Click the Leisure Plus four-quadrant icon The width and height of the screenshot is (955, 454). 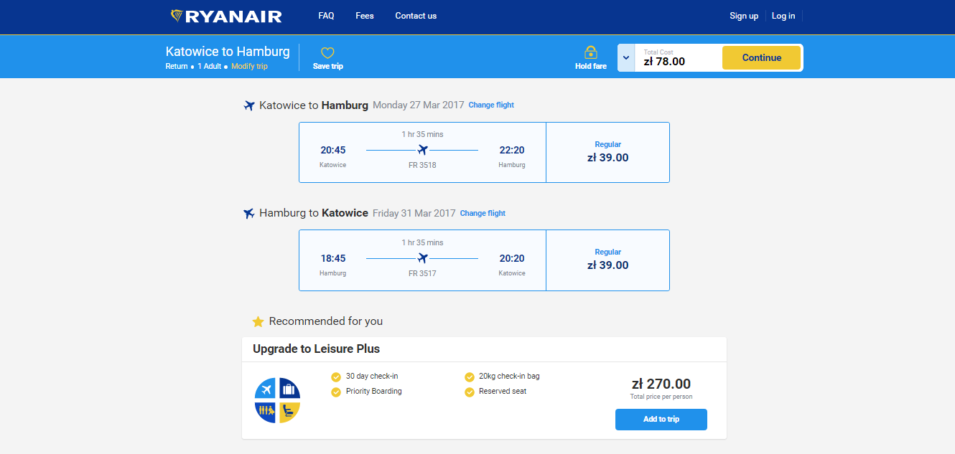pyautogui.click(x=277, y=400)
